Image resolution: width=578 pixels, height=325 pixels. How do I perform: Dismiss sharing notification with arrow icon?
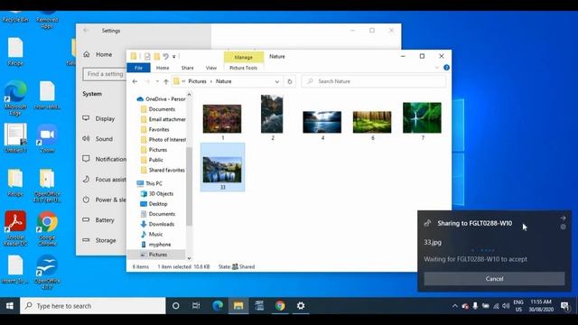pos(563,218)
